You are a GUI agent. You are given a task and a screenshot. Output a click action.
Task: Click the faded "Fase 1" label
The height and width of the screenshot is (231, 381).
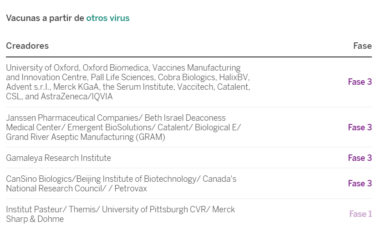(x=361, y=214)
